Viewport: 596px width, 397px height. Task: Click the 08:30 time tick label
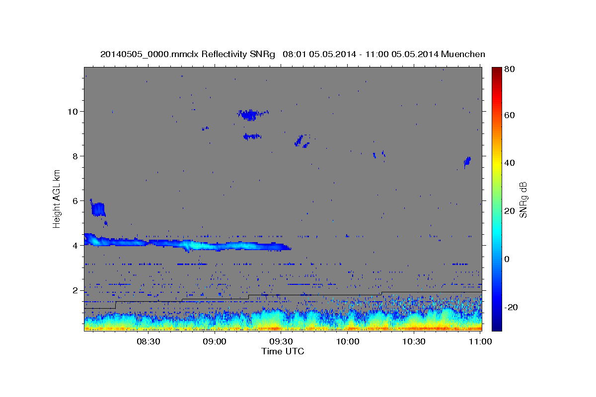[x=149, y=341]
